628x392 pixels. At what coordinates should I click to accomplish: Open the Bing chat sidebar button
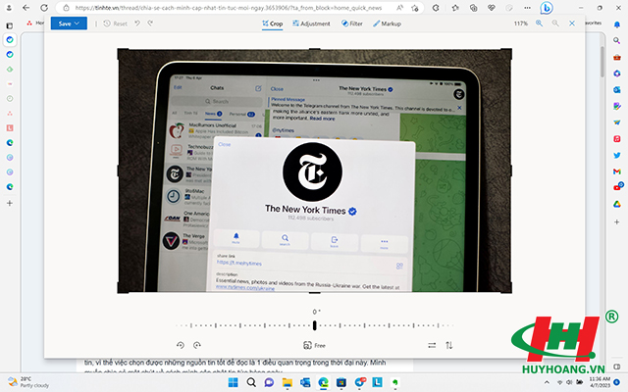(x=547, y=8)
